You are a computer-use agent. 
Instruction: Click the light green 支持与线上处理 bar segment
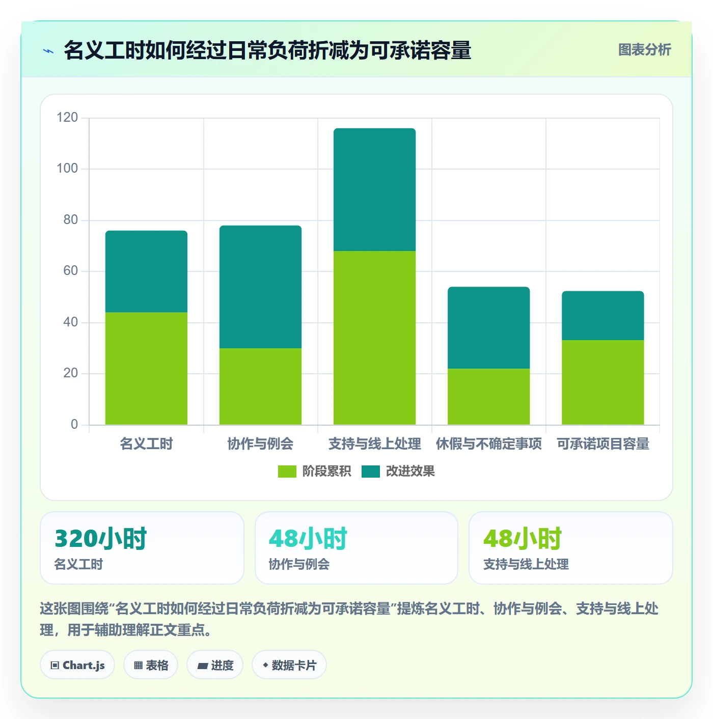(374, 338)
